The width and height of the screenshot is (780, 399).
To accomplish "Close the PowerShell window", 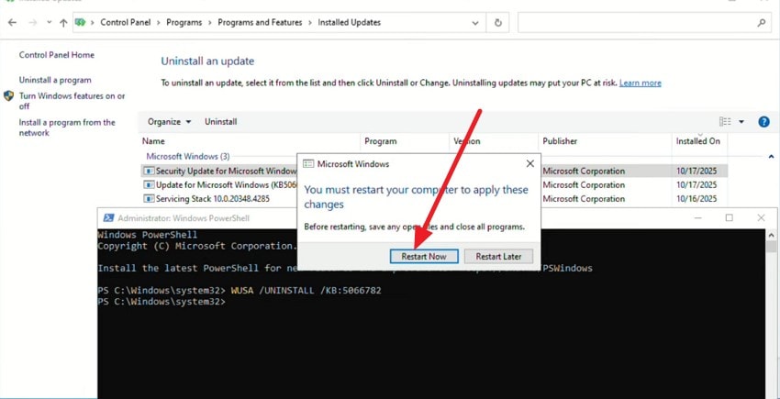I will pos(761,218).
